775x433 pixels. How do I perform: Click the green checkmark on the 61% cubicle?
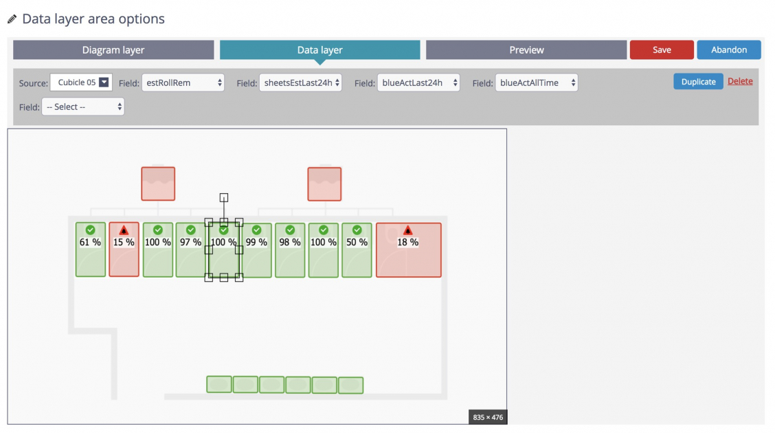tap(90, 230)
